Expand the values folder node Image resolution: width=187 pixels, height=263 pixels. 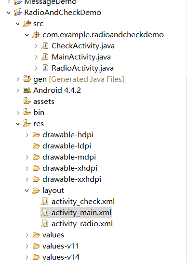(x=27, y=235)
